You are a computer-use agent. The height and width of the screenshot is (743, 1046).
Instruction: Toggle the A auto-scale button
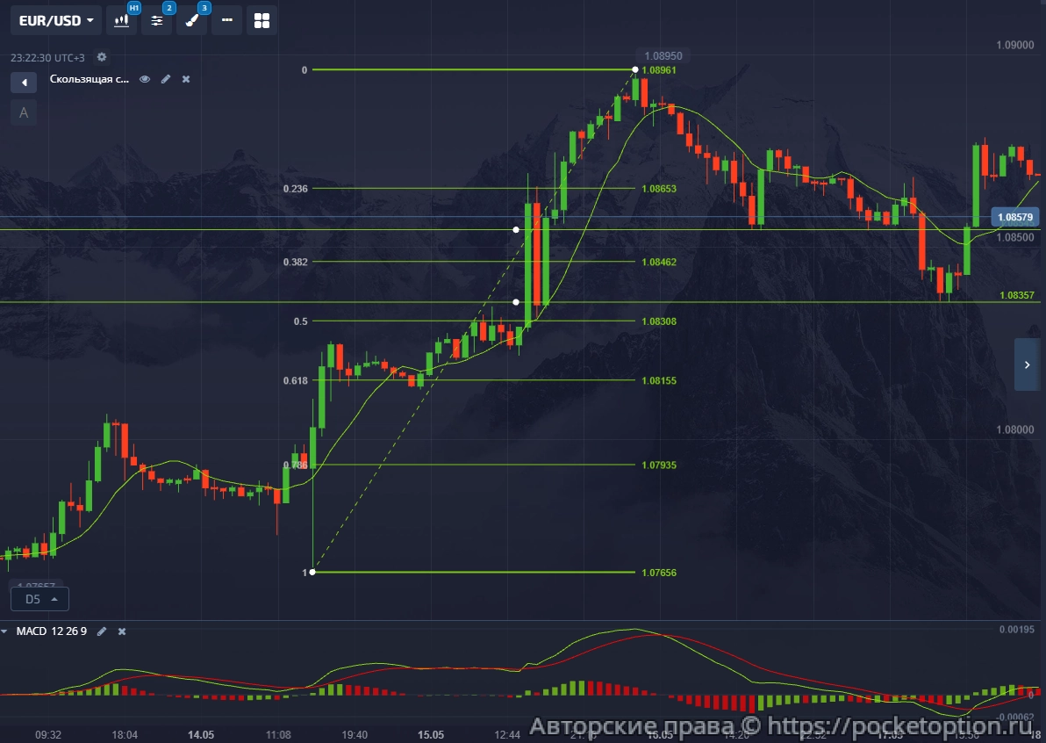[x=24, y=112]
